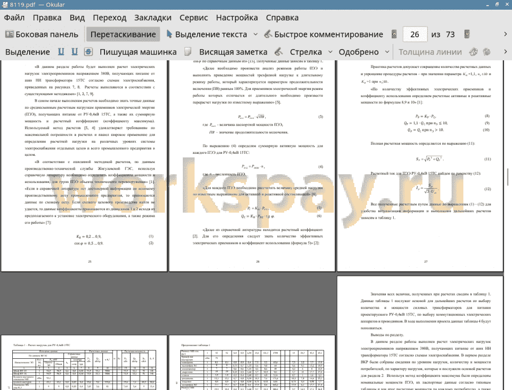The height and width of the screenshot is (390, 512).
Task: Click the second color palette icon at the end of the annotation toolbar
Action: click(x=487, y=52)
